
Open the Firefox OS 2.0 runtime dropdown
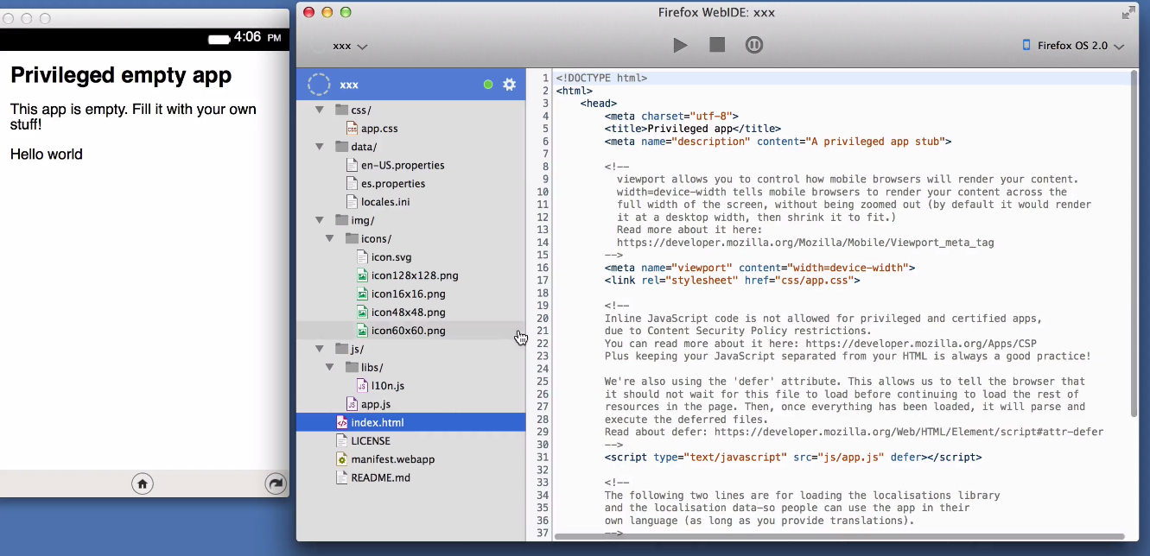click(x=1073, y=46)
